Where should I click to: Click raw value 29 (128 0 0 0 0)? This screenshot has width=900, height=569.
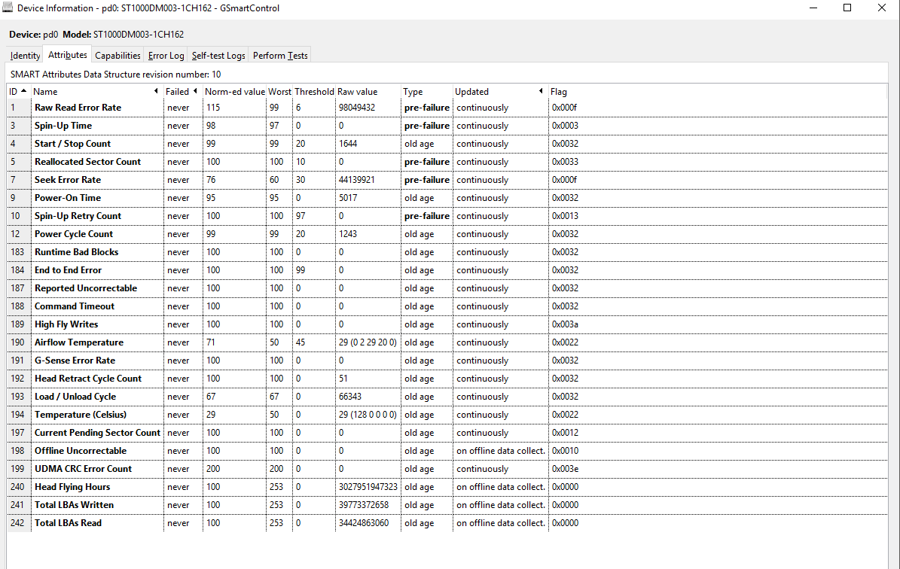pyautogui.click(x=368, y=415)
